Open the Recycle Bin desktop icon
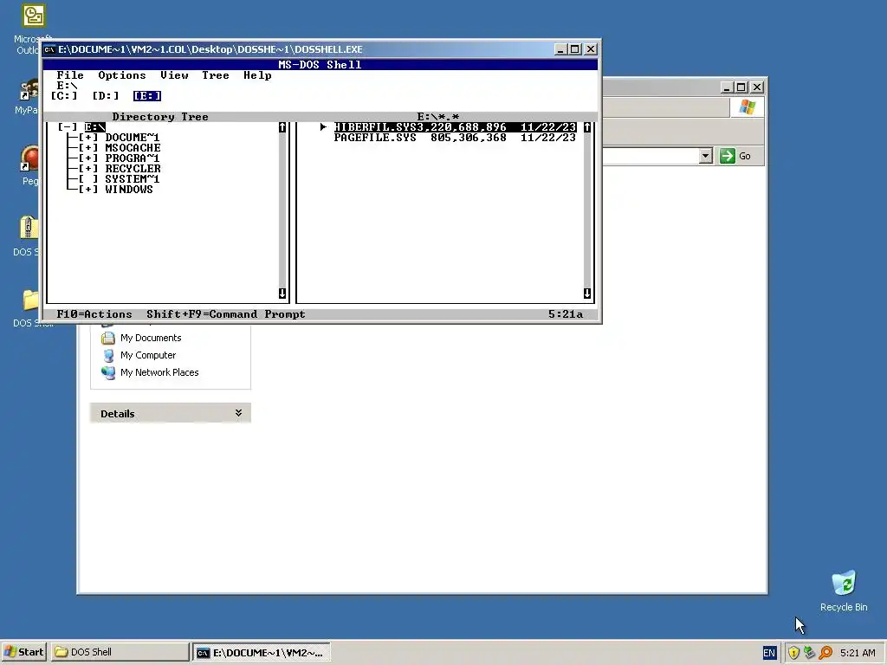This screenshot has height=665, width=887. point(844,591)
